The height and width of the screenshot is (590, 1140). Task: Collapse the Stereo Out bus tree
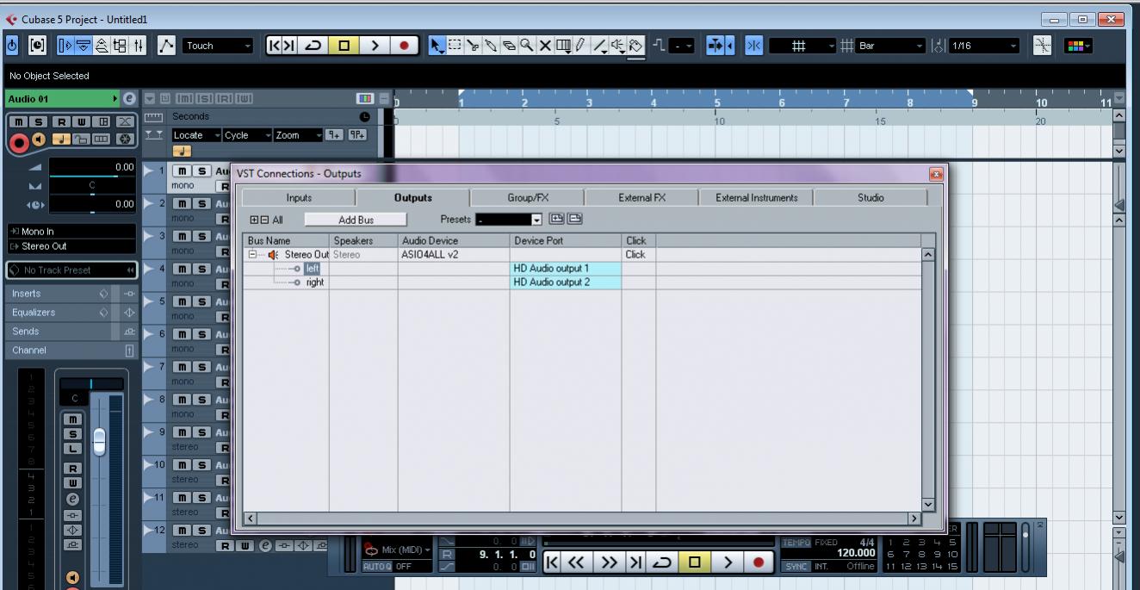click(251, 255)
